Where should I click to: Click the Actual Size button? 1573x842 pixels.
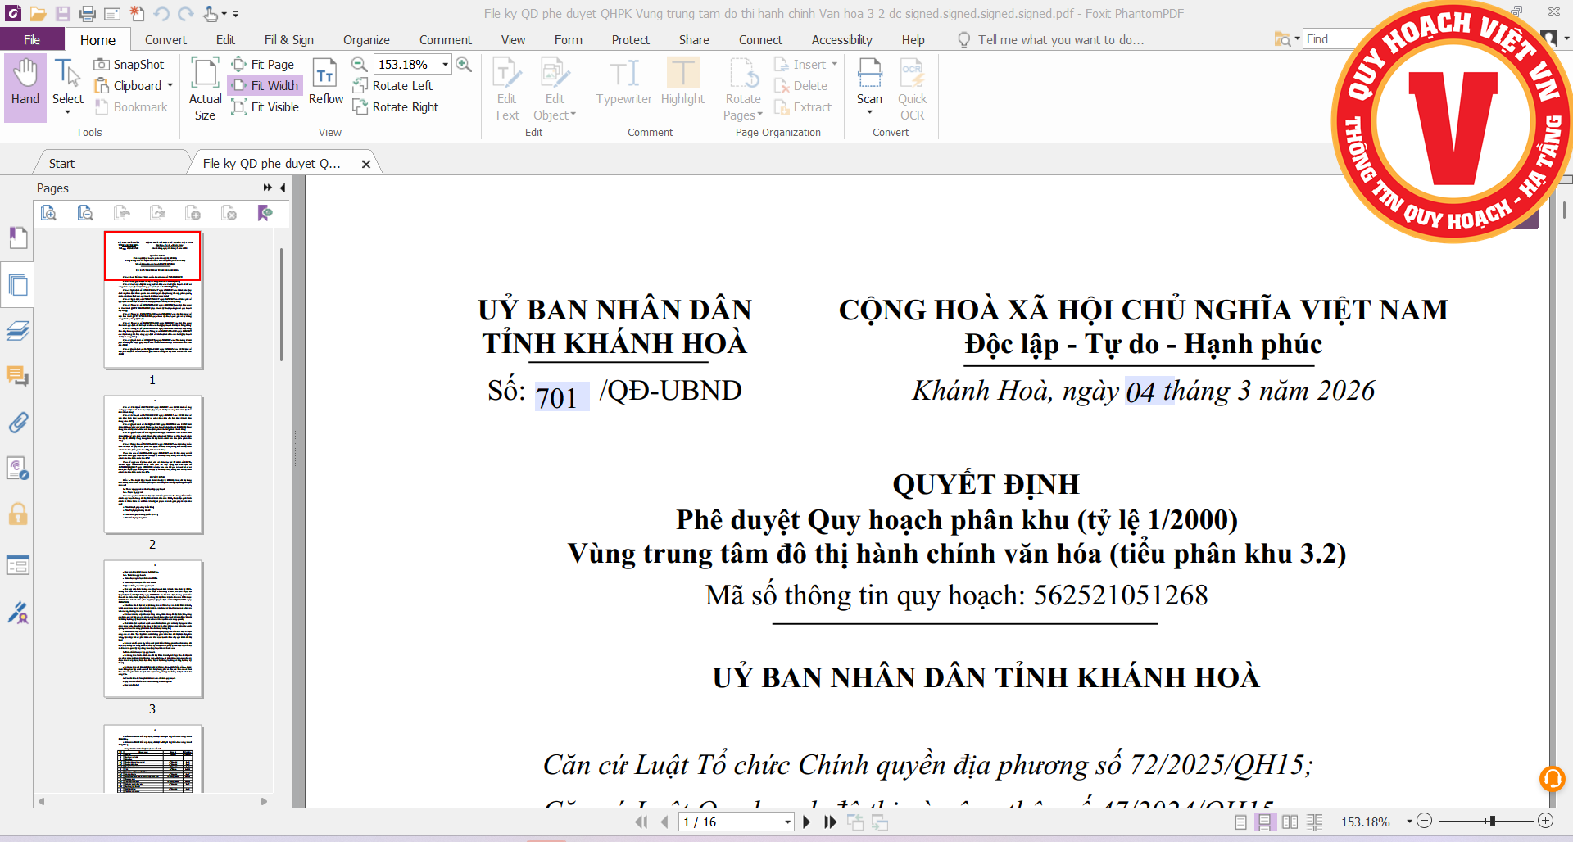click(x=205, y=88)
